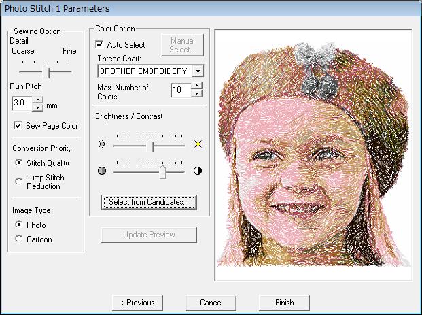Screen dimensions: 422x315
Task: Click the Color Option group label
Action: 115,29
